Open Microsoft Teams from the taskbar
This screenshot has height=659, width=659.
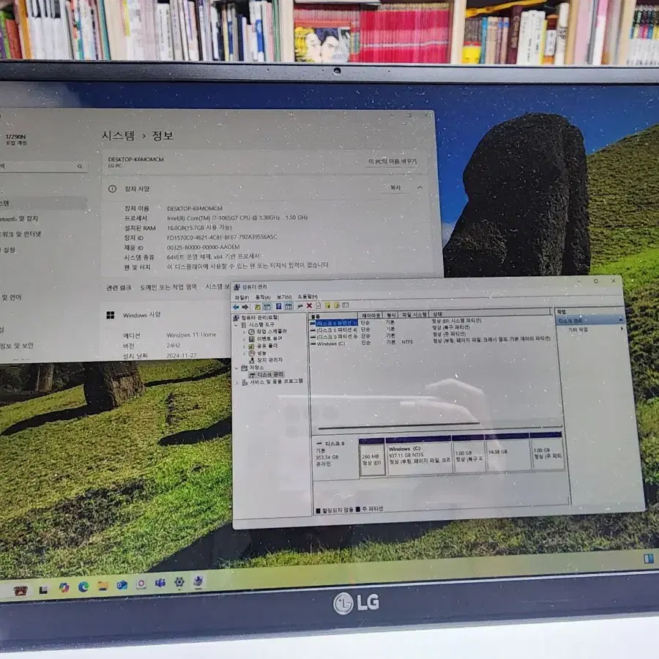[x=160, y=584]
